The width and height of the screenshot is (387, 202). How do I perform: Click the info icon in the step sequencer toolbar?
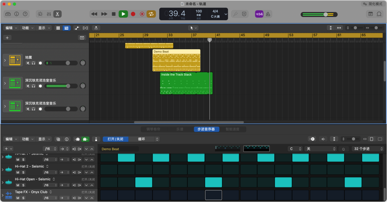(67, 139)
